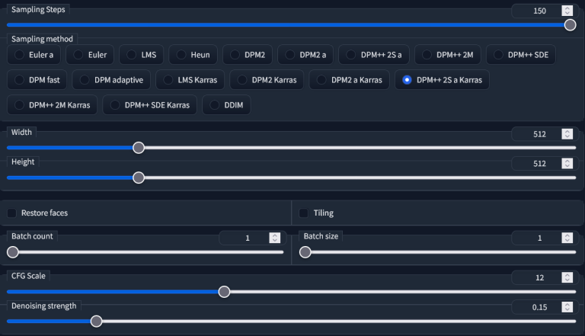Screen dimensions: 585x336
Task: Click the CFG Scale stepper arrows
Action: coord(567,277)
